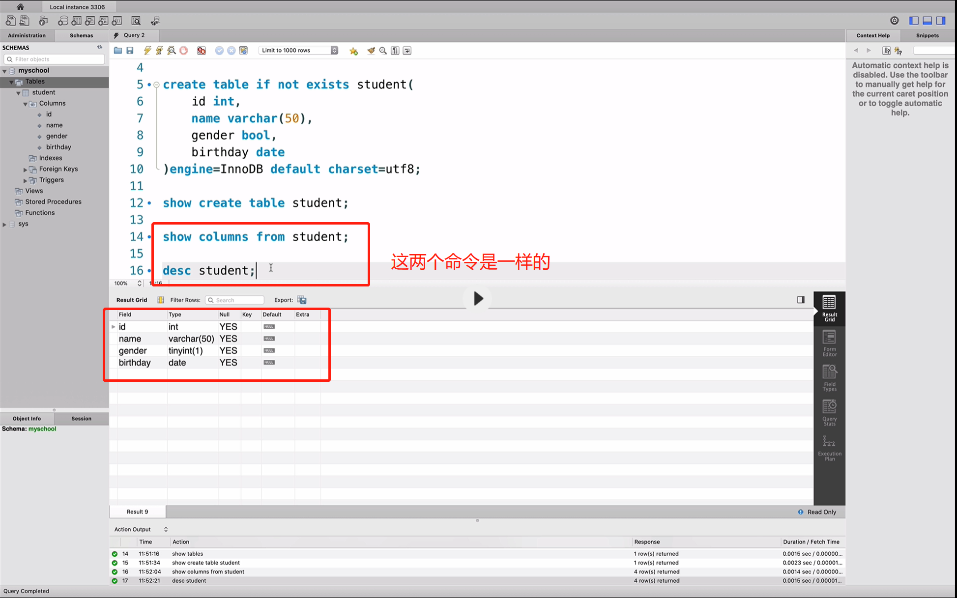Switch to the Administration tab
957x598 pixels.
point(27,35)
